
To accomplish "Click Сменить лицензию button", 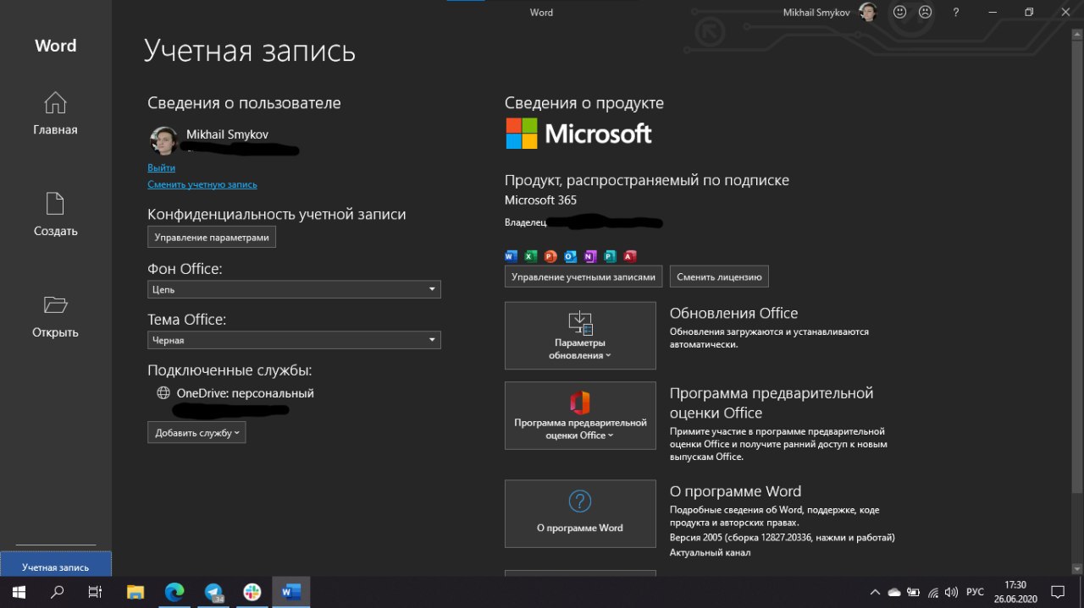I will pos(719,277).
